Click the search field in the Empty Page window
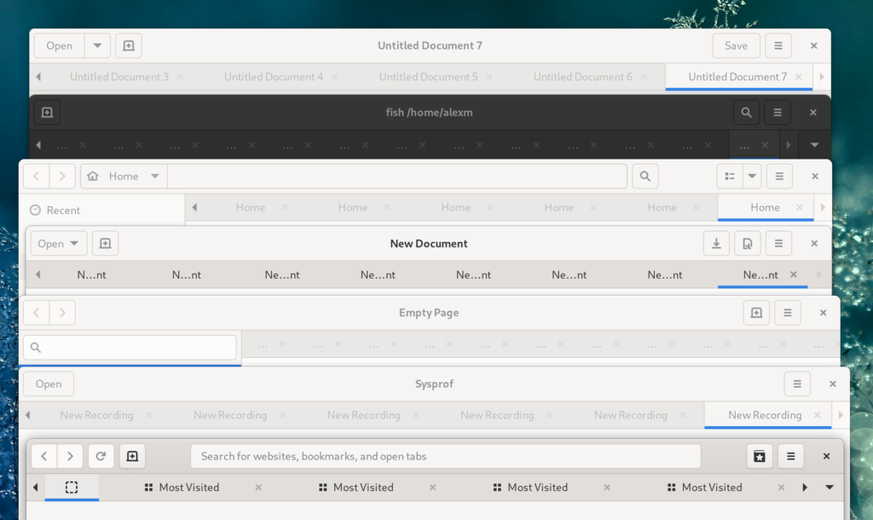 coord(130,348)
